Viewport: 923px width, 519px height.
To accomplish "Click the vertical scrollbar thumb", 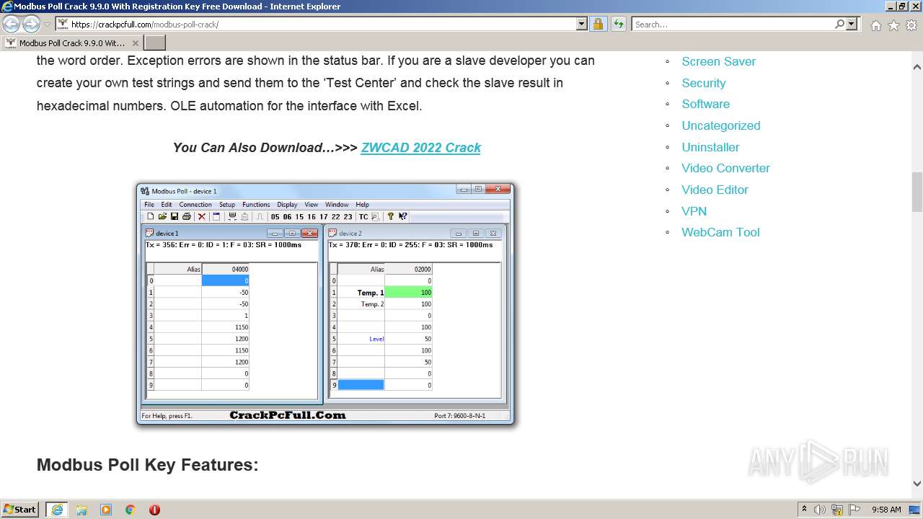I will pos(917,192).
